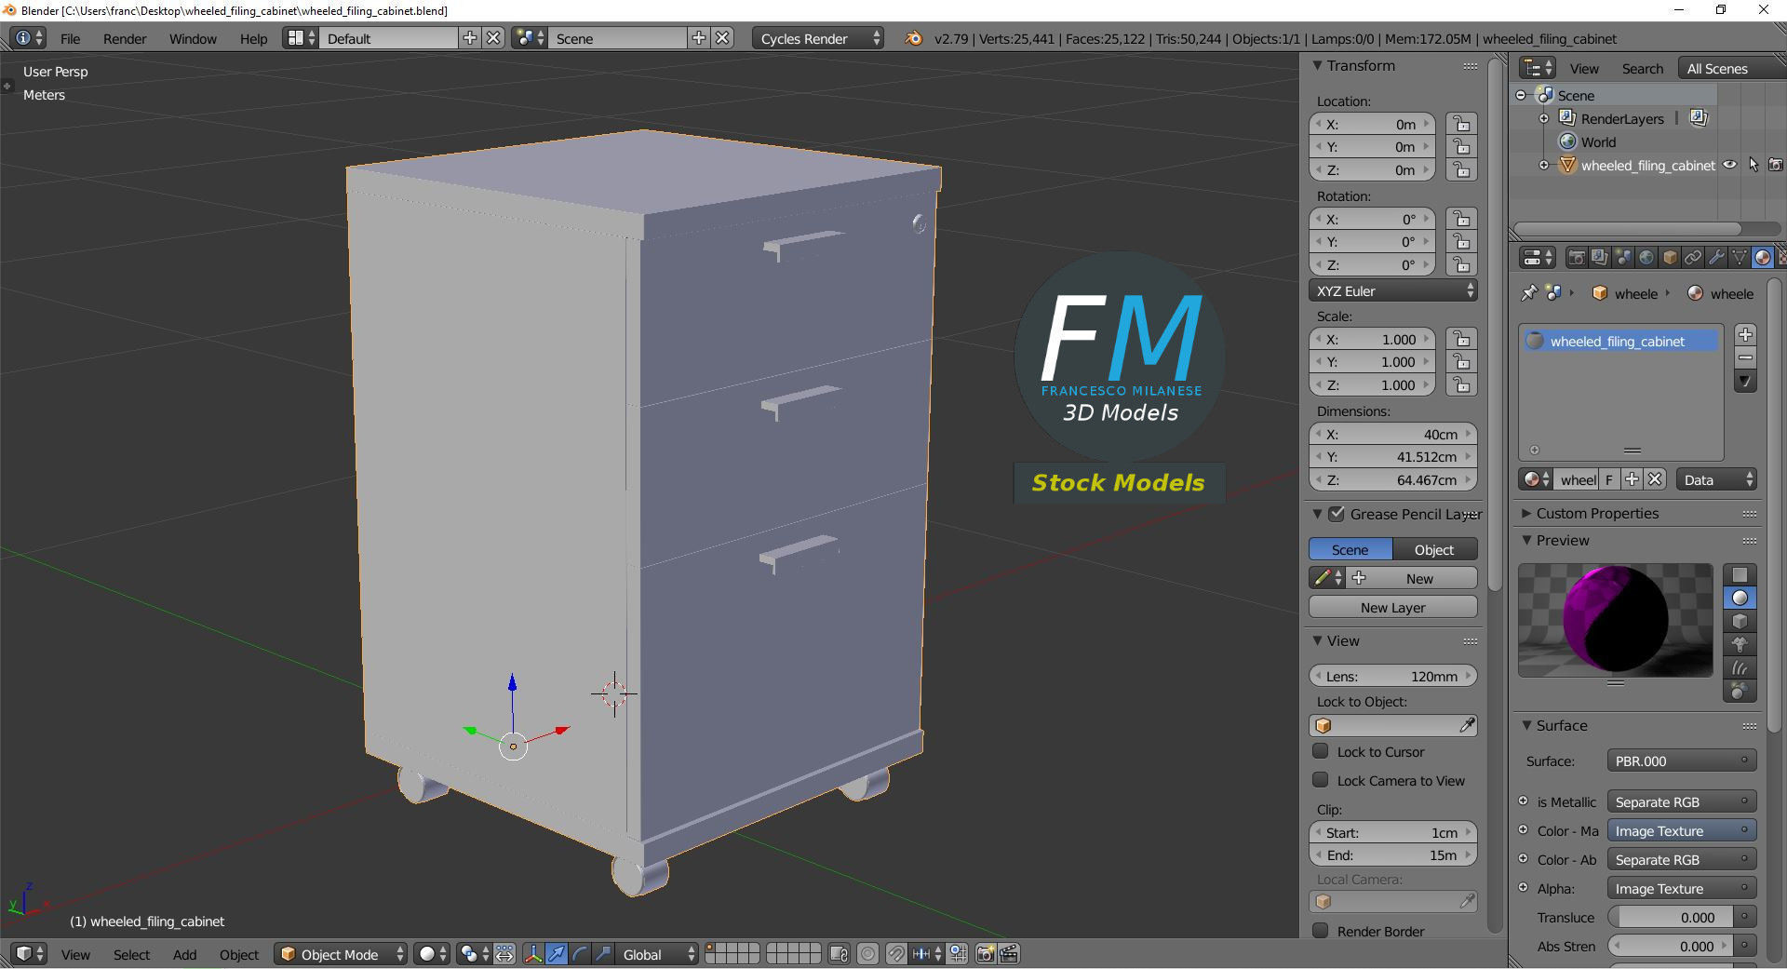Image resolution: width=1787 pixels, height=969 pixels.
Task: Open the XYZ Euler rotation mode dropdown
Action: [x=1393, y=290]
